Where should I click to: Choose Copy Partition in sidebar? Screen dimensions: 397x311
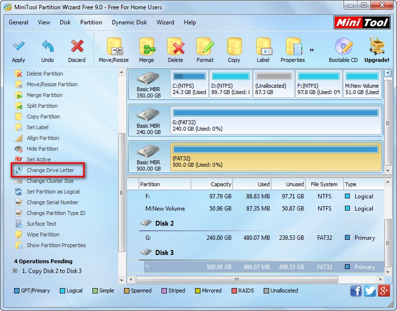pos(43,117)
